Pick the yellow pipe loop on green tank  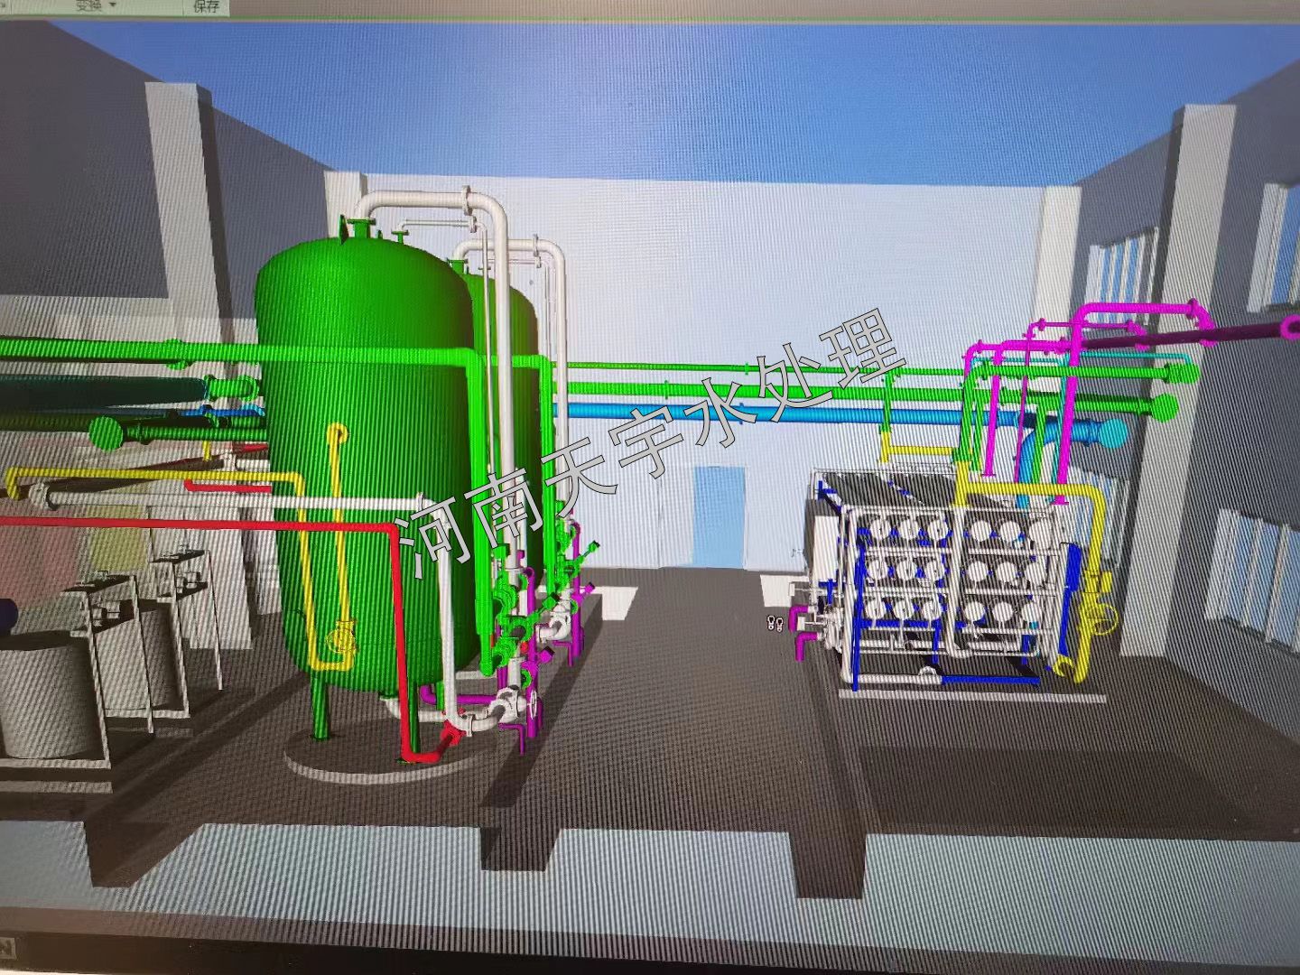coord(340,542)
